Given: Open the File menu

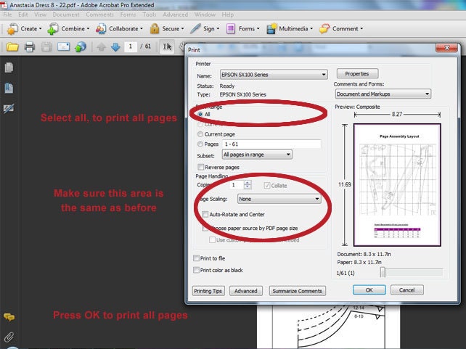Looking at the screenshot, I should 7,15.
